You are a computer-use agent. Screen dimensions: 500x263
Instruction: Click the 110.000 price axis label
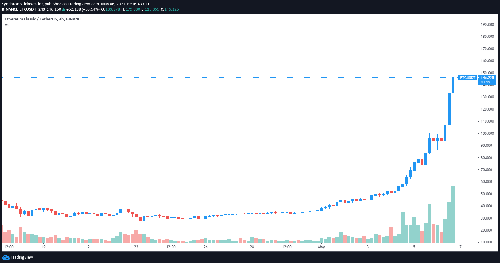[x=487, y=121]
